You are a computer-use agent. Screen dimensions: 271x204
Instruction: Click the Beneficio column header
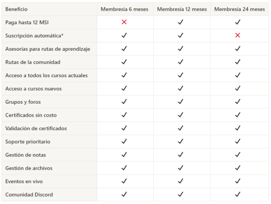point(17,9)
